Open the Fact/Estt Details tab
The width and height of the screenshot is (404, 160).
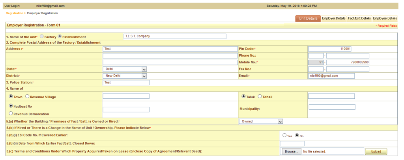click(x=359, y=18)
